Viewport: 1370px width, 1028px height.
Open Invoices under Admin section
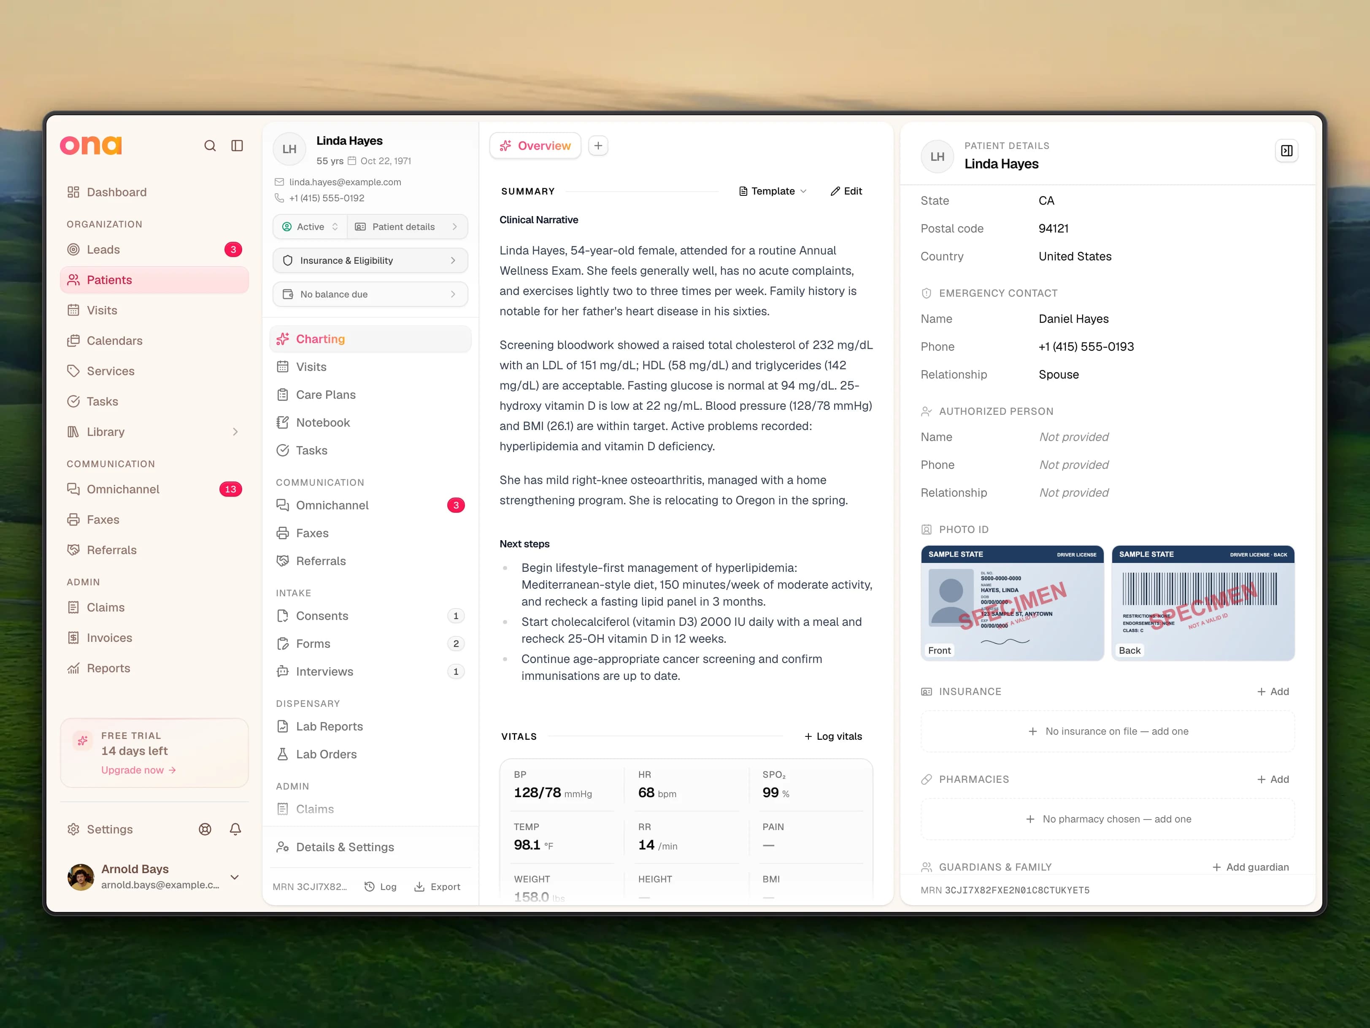point(155,638)
